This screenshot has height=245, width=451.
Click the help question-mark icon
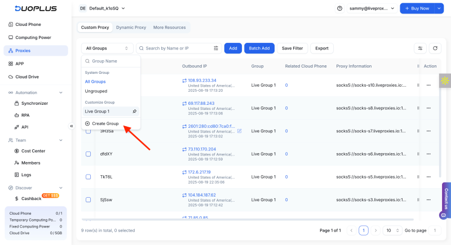pos(340,8)
